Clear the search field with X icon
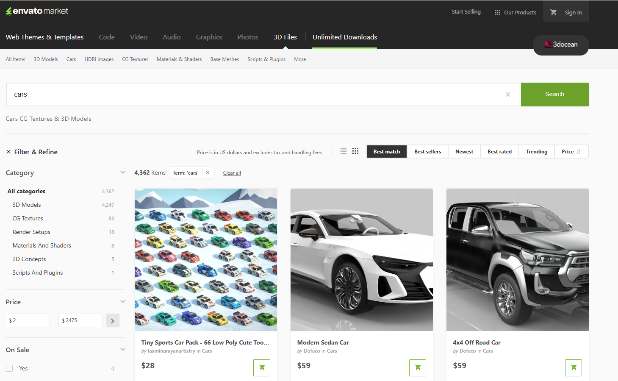Screen dimensions: 618x381 click(x=507, y=95)
